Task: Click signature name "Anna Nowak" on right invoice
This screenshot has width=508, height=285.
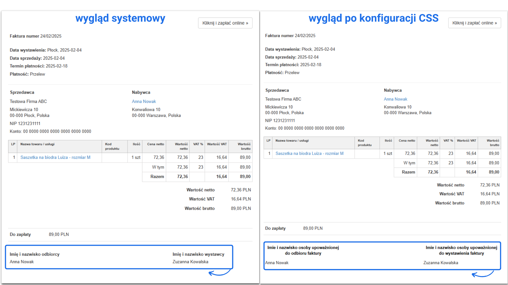Action: [x=276, y=263]
